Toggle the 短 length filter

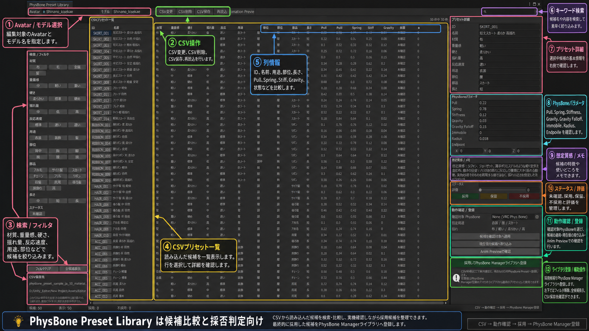57,201
